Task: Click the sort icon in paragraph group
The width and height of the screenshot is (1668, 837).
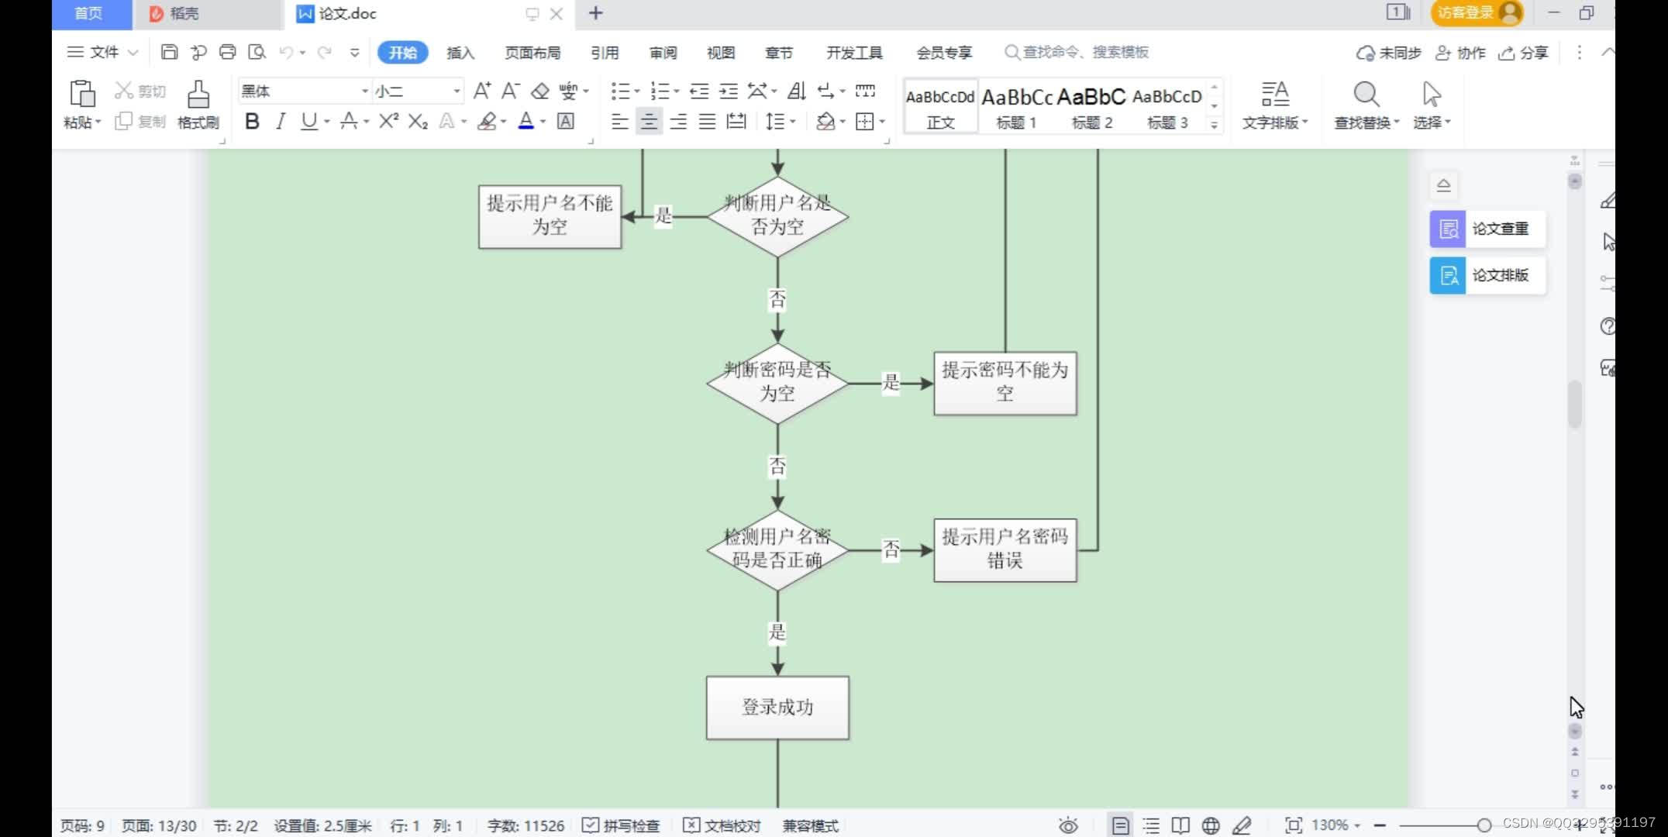Action: click(797, 91)
